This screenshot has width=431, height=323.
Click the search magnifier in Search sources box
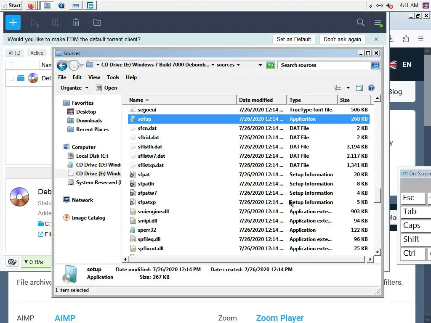tap(375, 65)
